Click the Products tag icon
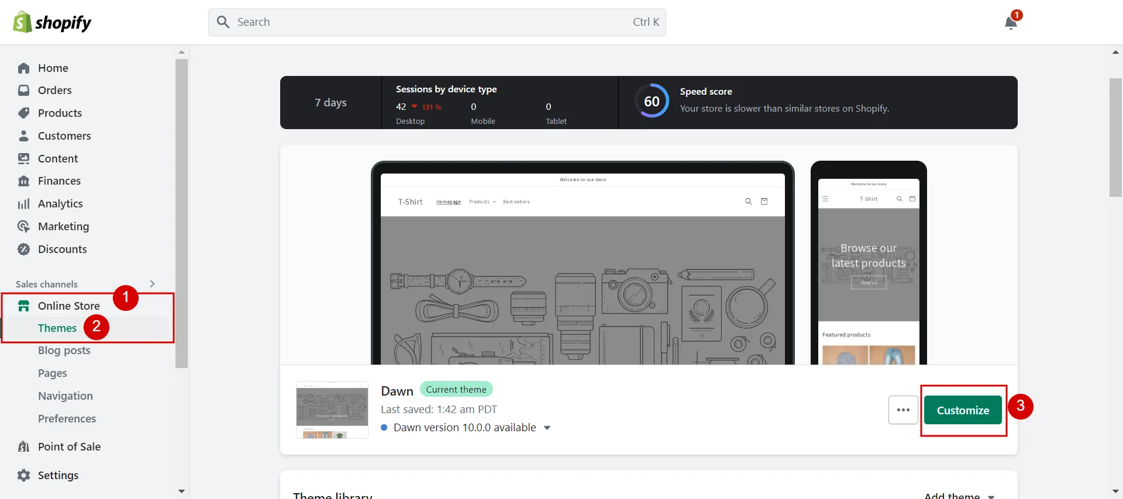 tap(23, 113)
